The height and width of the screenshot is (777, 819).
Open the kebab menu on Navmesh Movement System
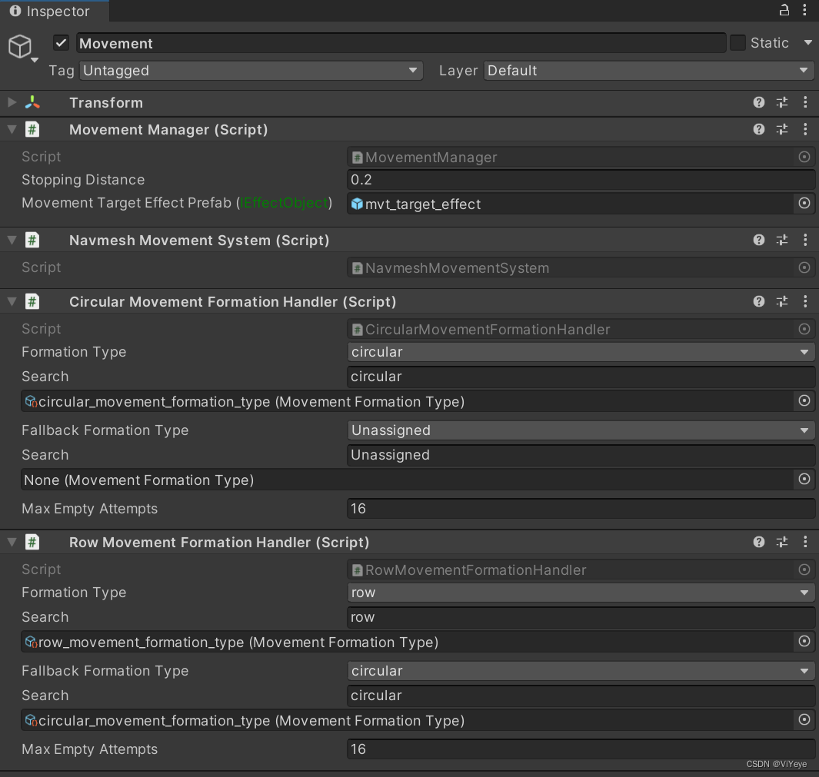coord(804,240)
